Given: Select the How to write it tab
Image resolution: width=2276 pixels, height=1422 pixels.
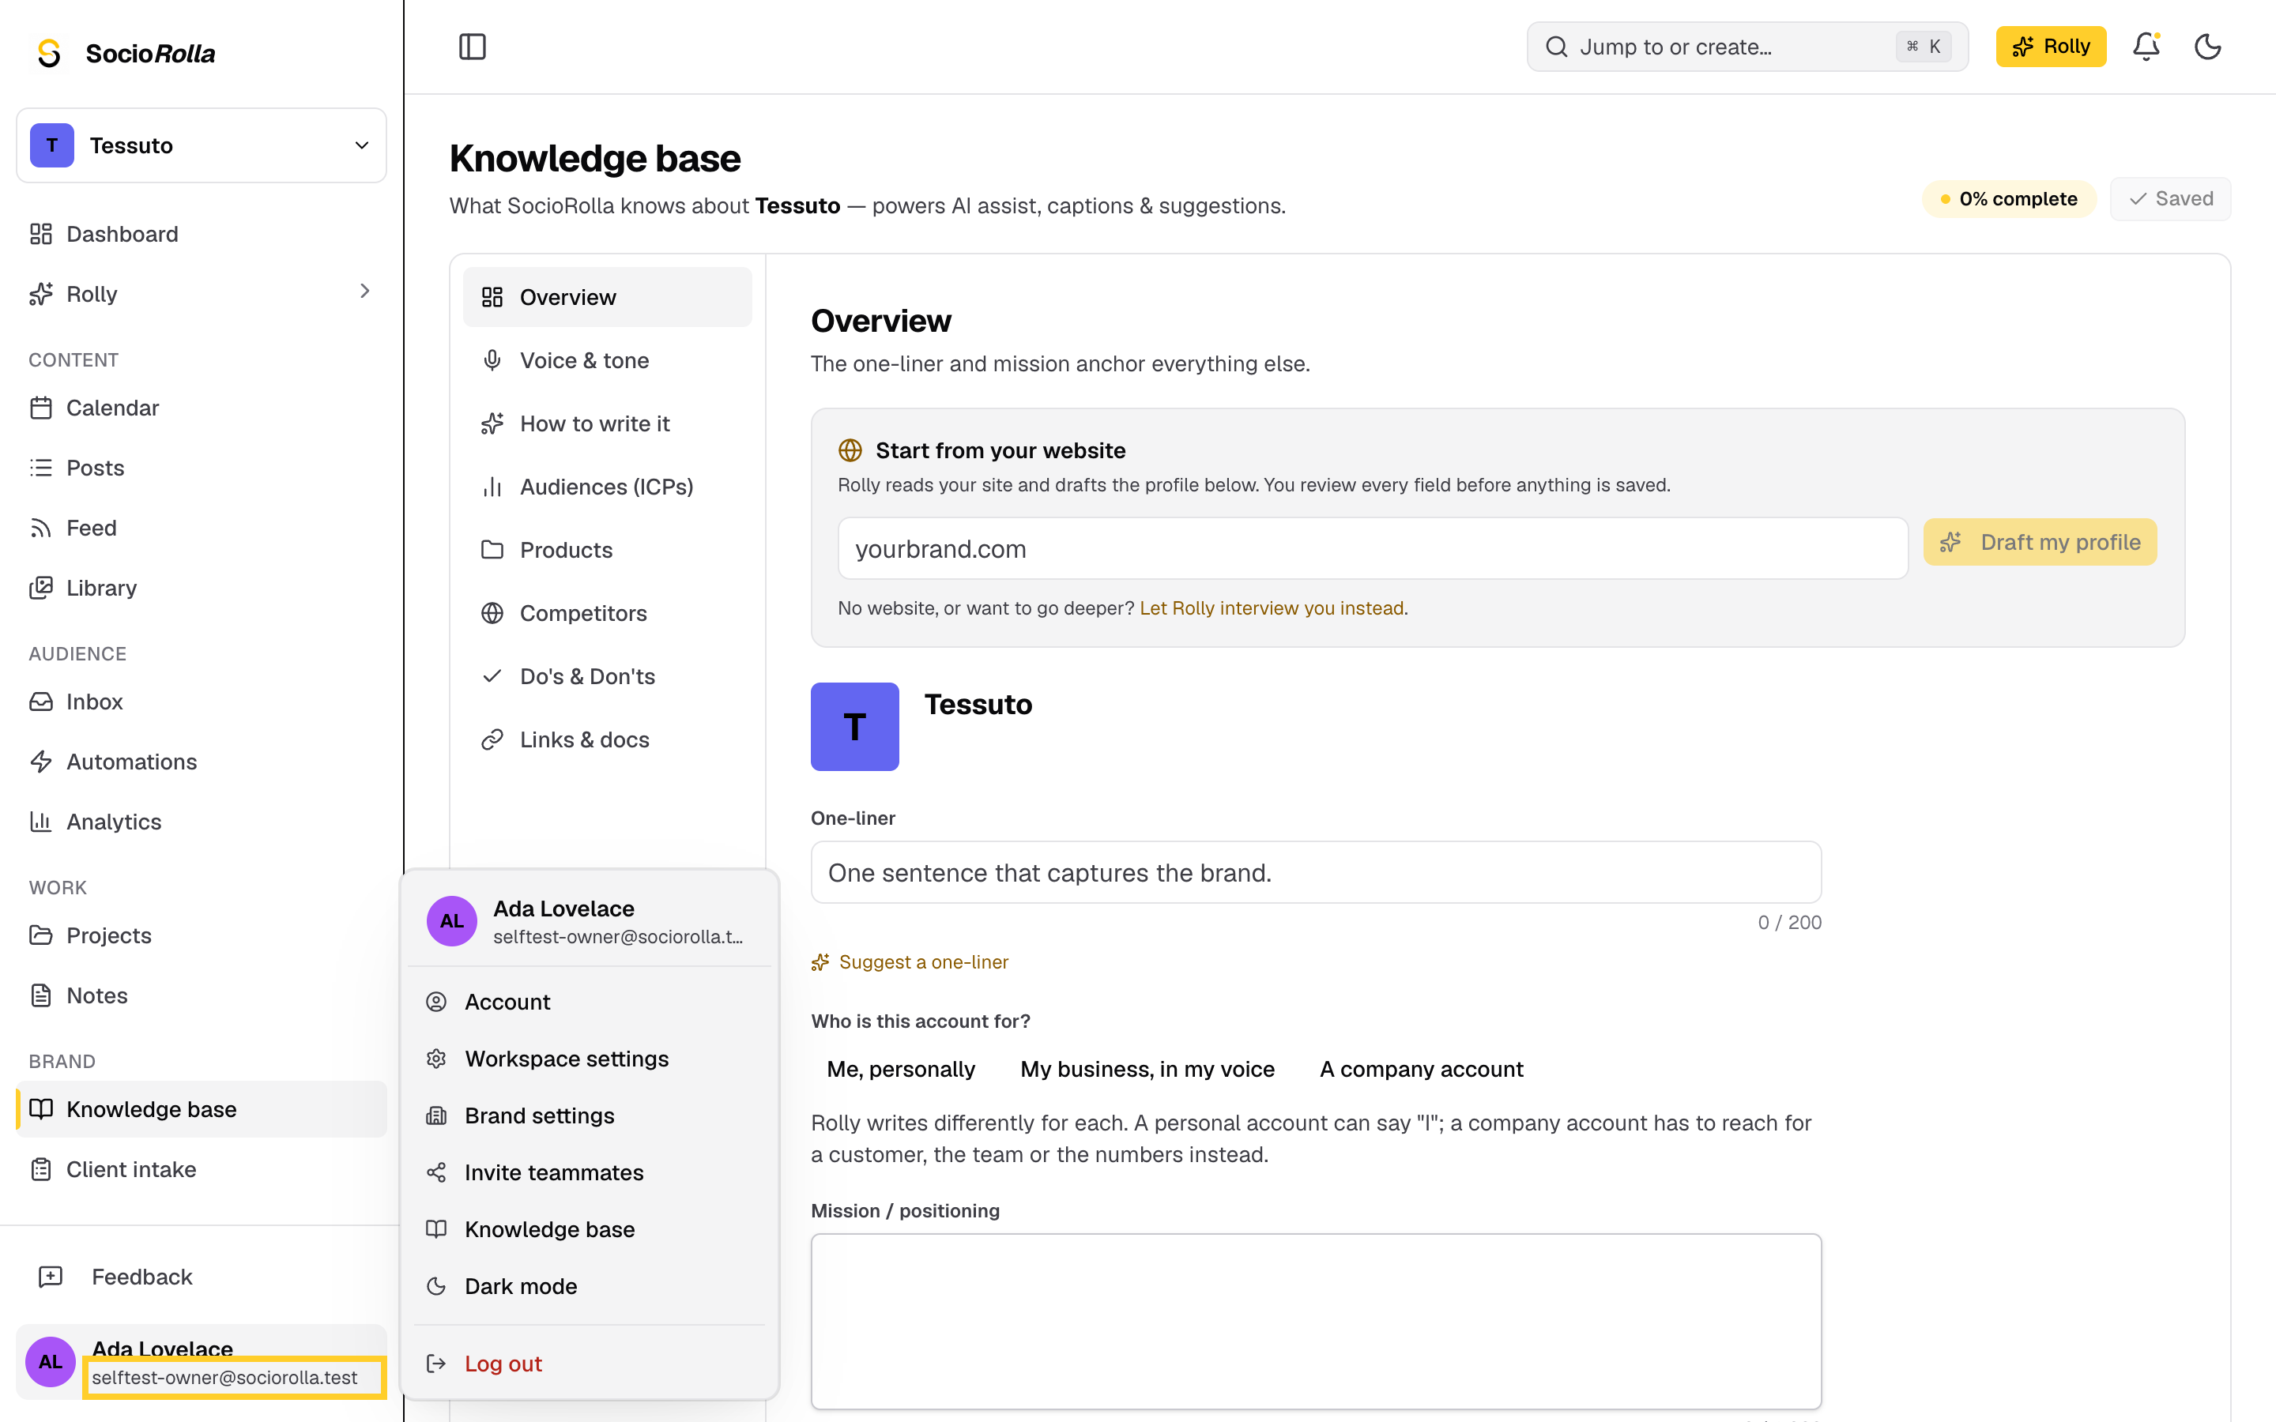Looking at the screenshot, I should 608,423.
